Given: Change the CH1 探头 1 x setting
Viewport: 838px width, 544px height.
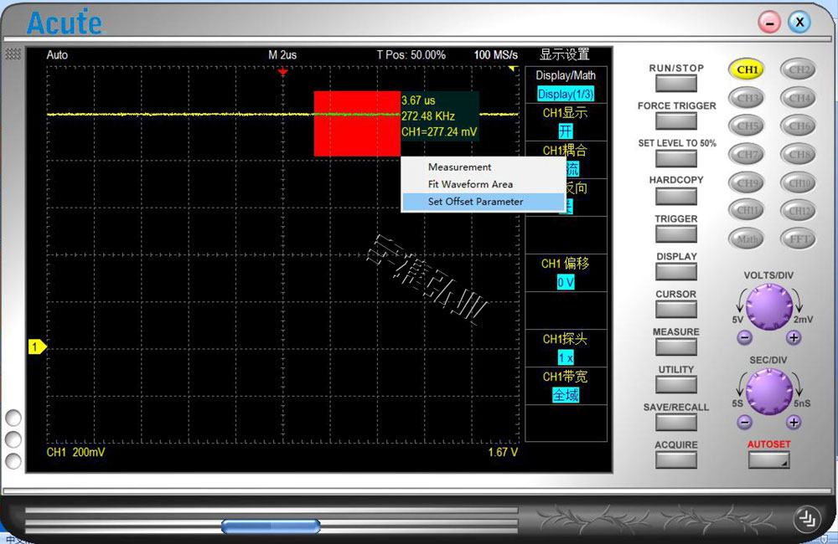Looking at the screenshot, I should [566, 357].
